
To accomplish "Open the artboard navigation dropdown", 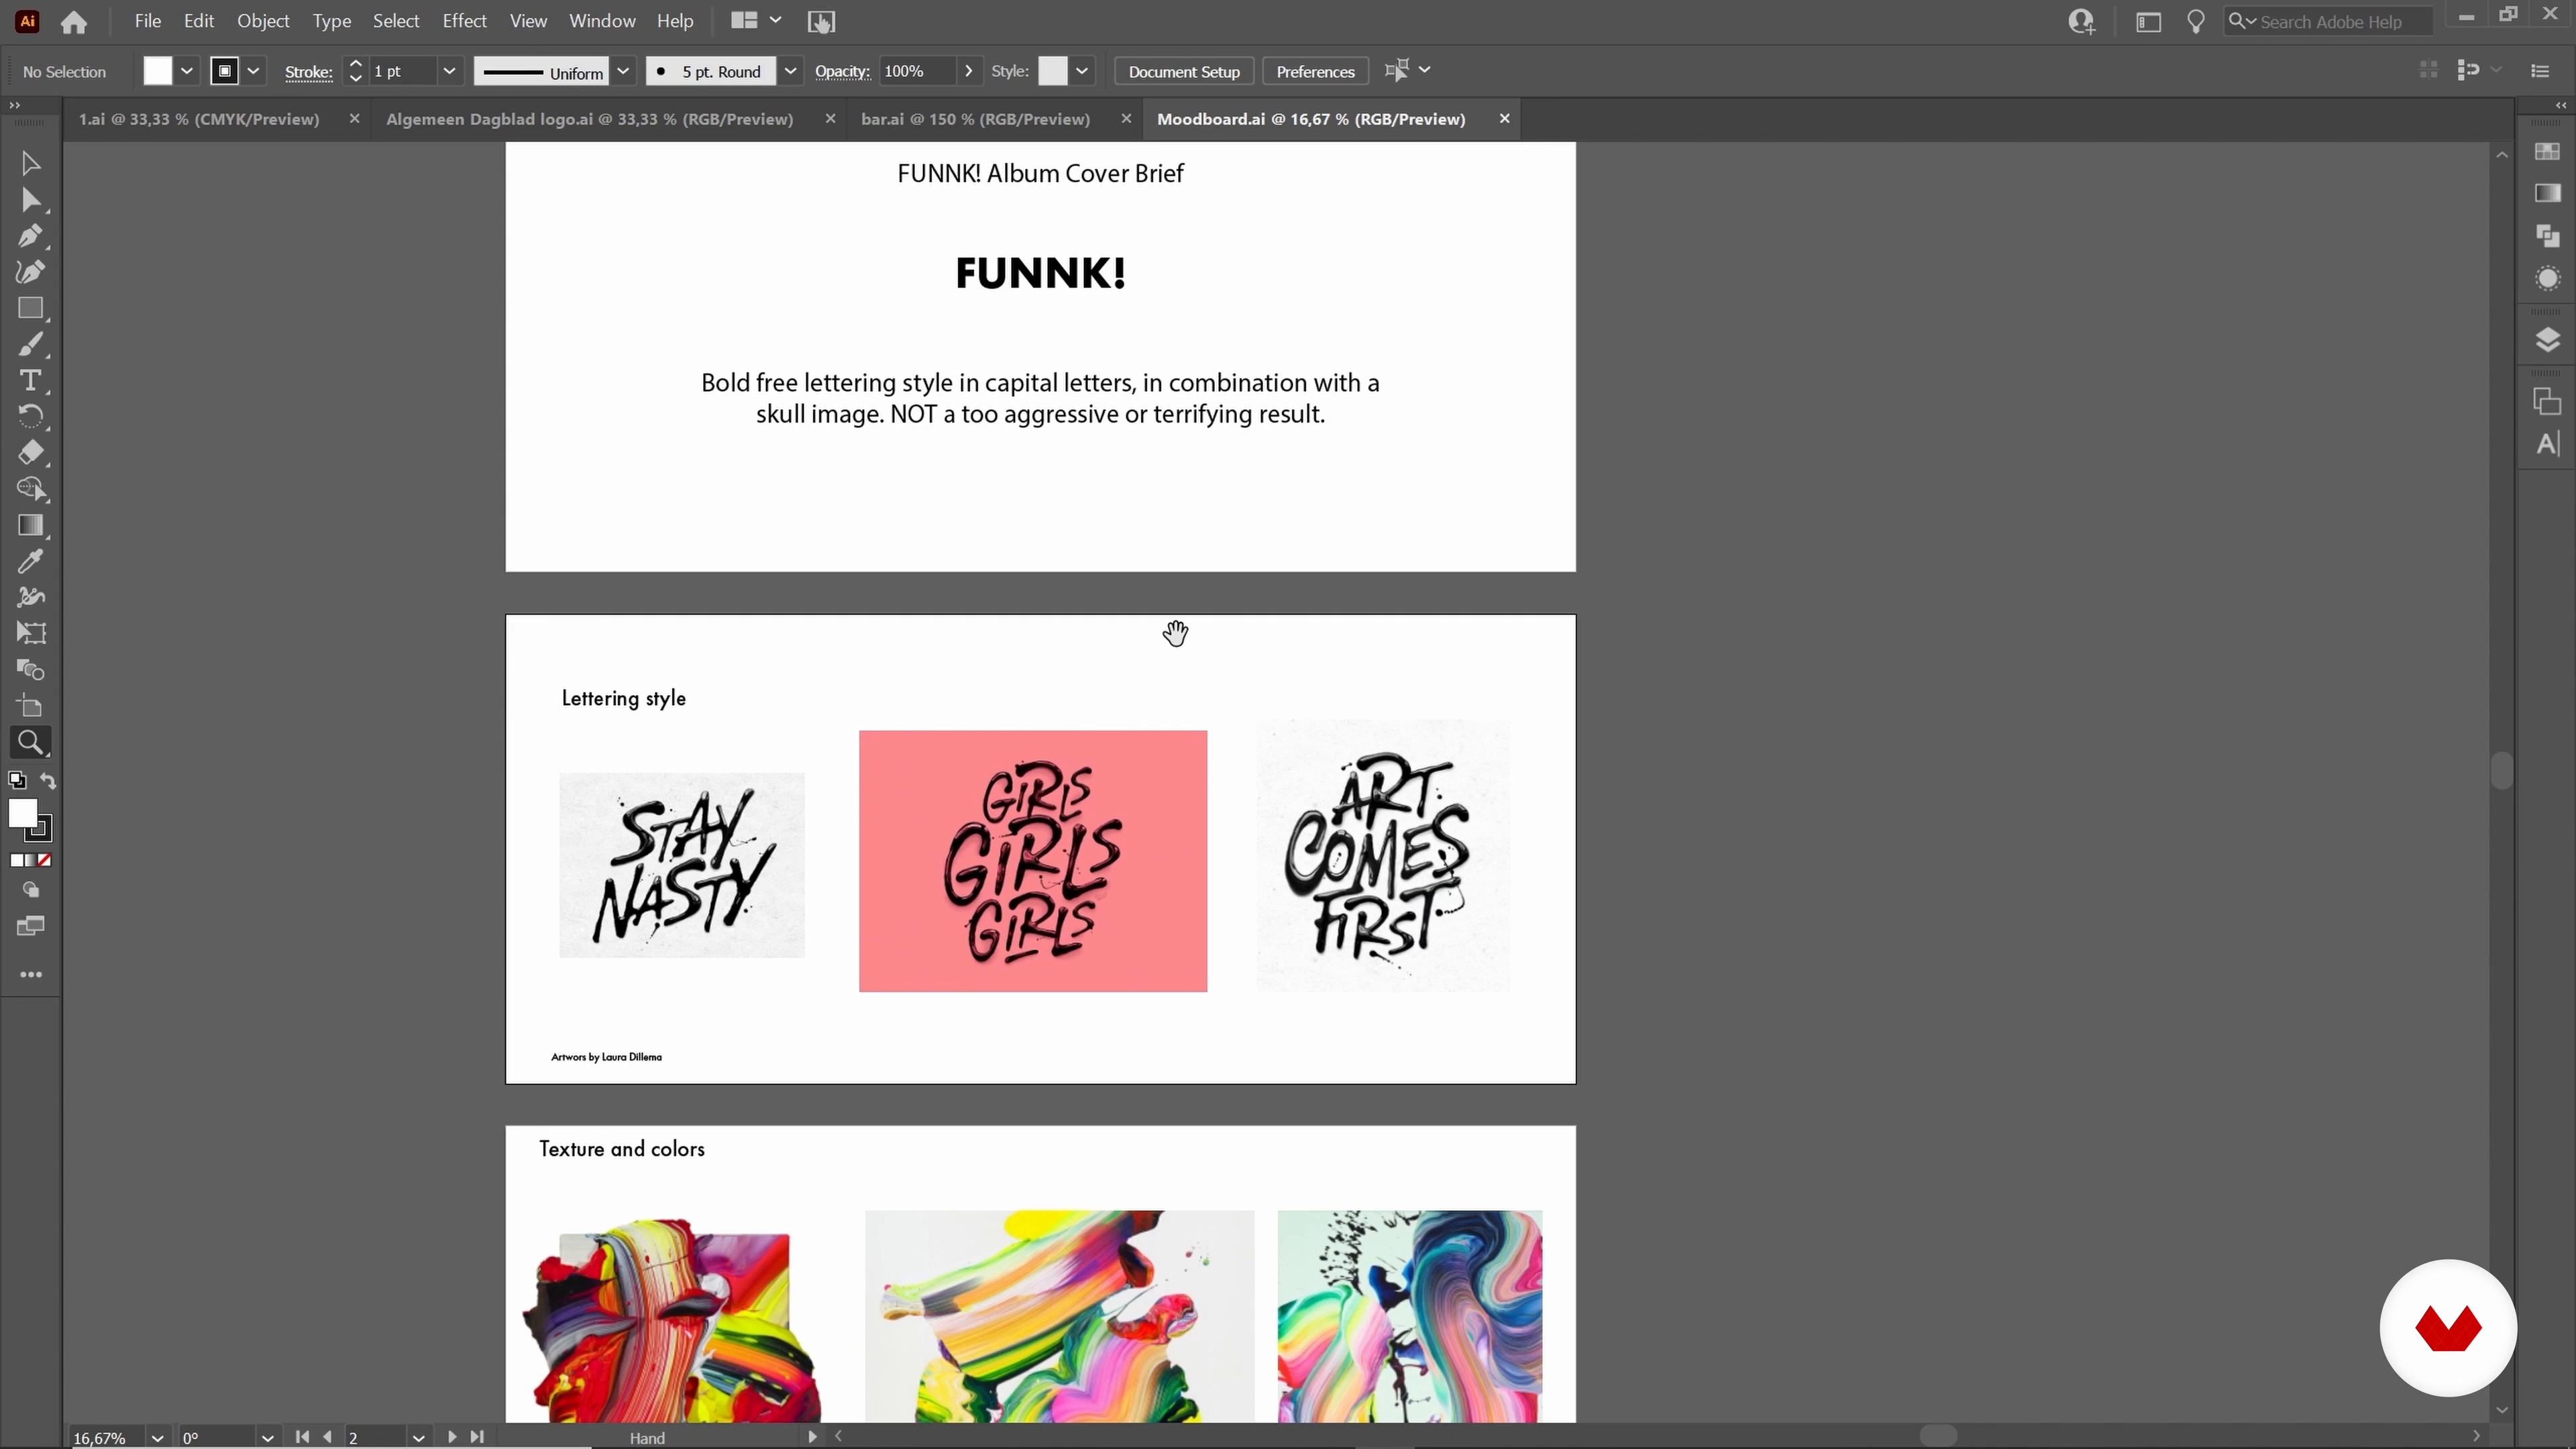I will 418,1438.
